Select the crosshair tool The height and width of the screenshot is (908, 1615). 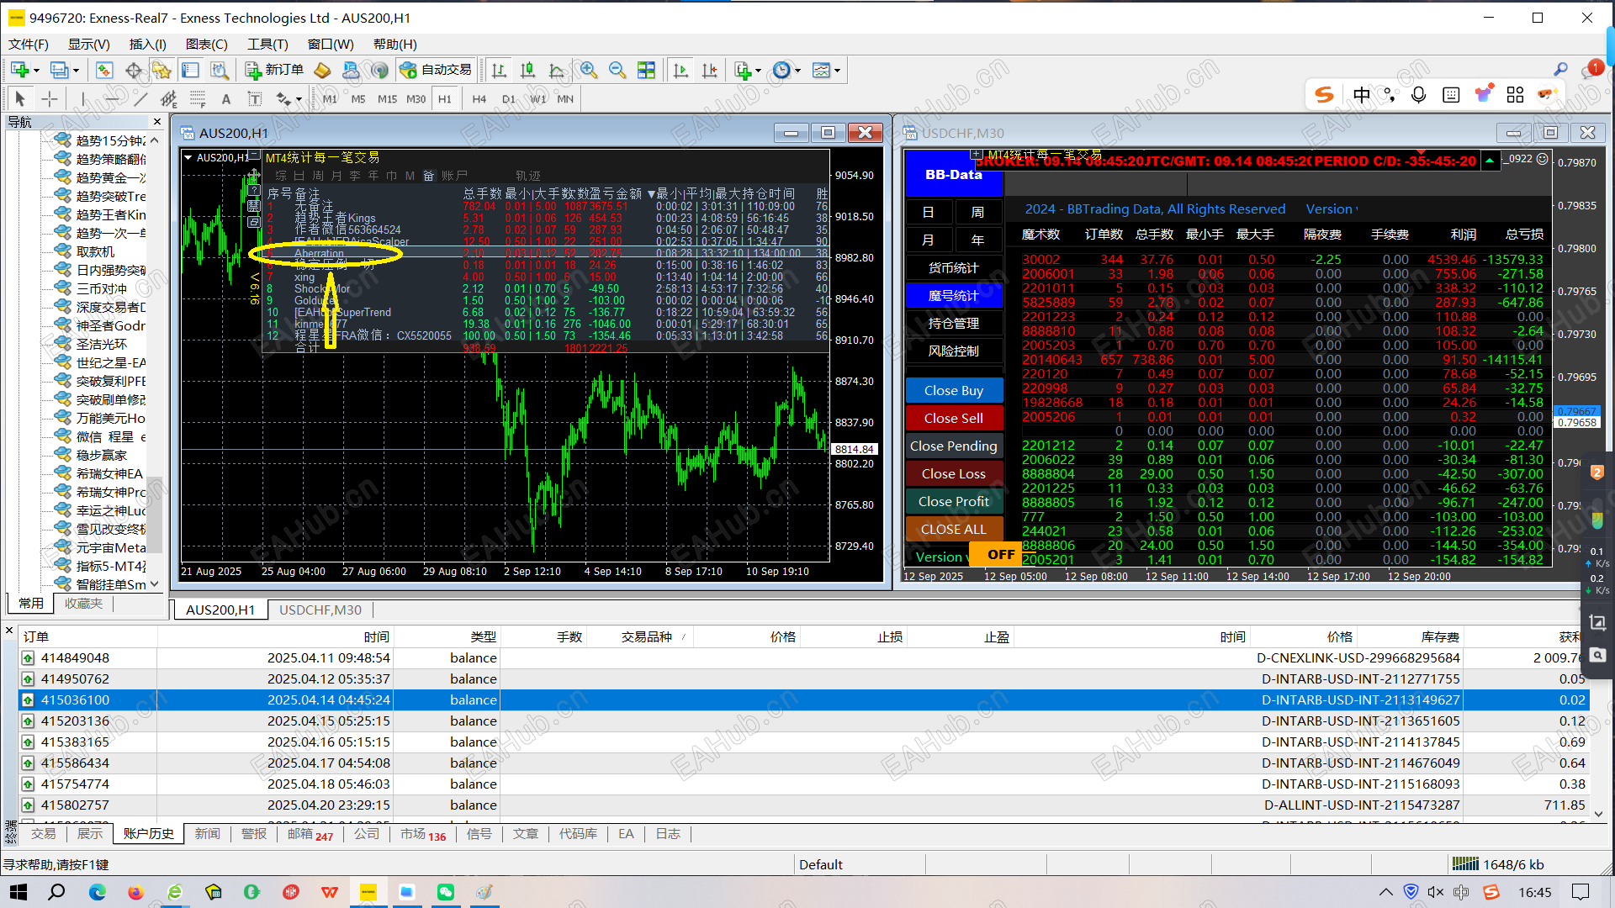[x=50, y=99]
